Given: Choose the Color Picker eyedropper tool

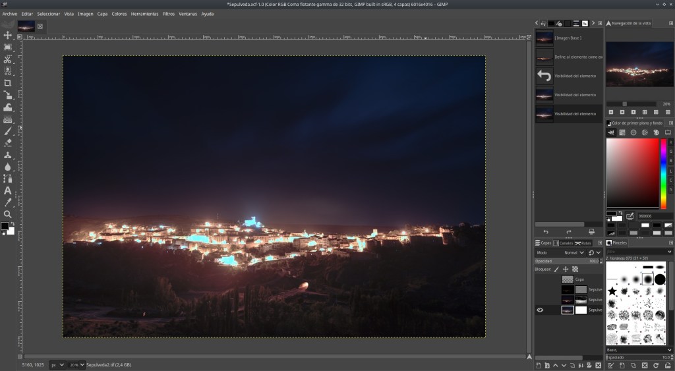Looking at the screenshot, I should [8, 202].
